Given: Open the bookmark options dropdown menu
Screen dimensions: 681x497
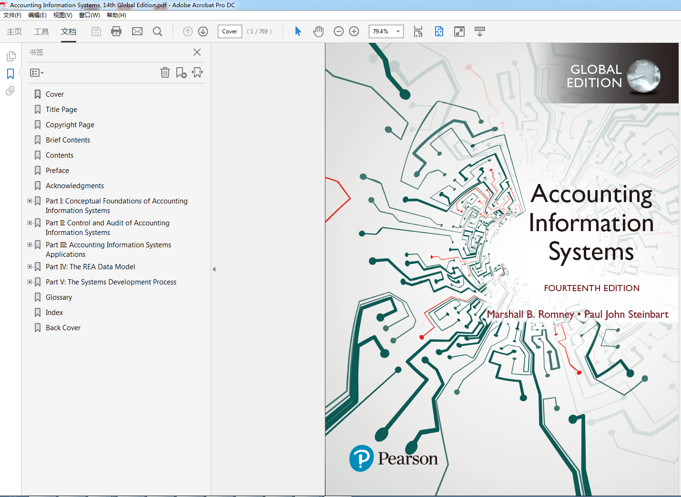Looking at the screenshot, I should 36,72.
